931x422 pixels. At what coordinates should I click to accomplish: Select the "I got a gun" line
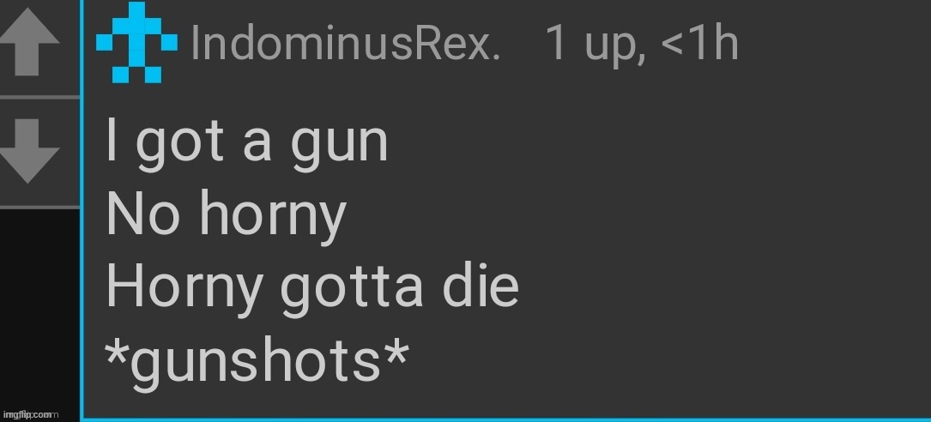pos(247,143)
